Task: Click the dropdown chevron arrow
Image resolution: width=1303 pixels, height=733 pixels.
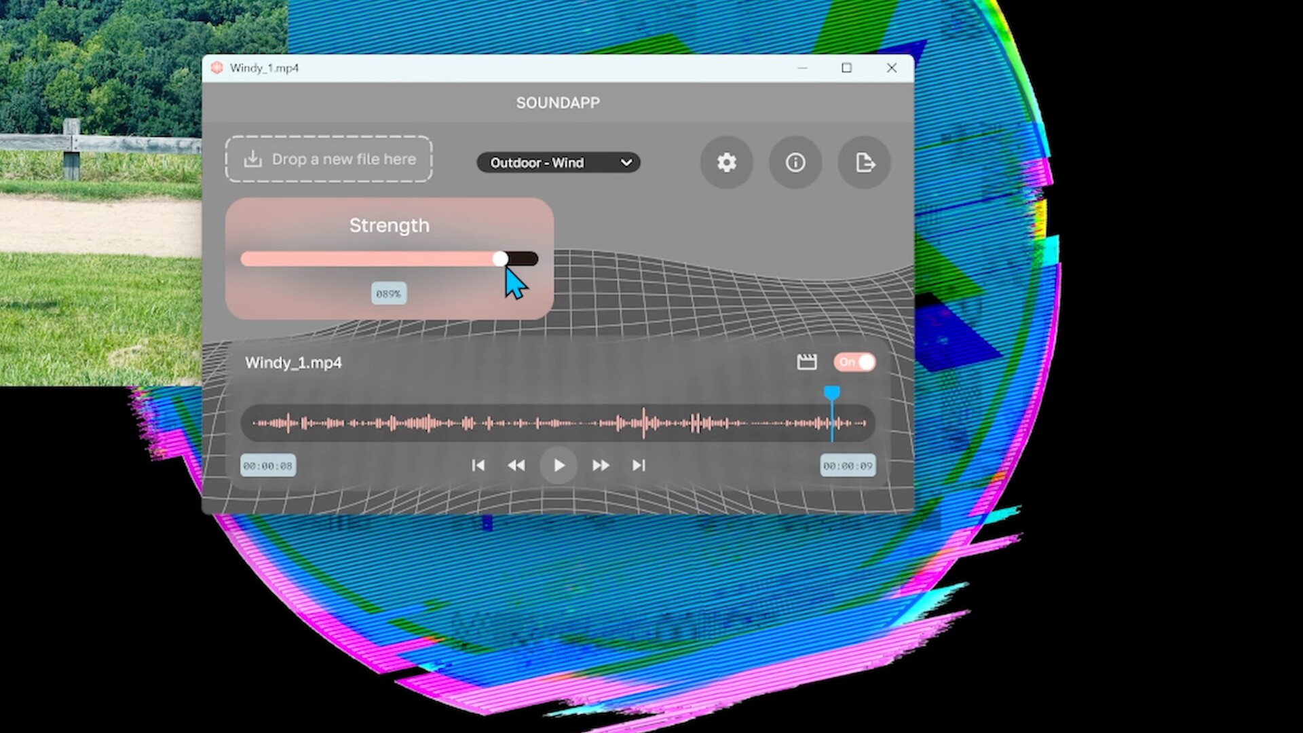Action: click(x=626, y=163)
